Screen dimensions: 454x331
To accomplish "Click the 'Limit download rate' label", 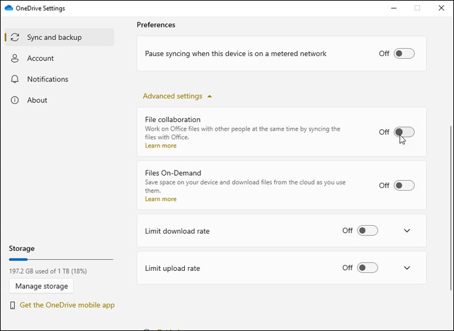I will (177, 231).
